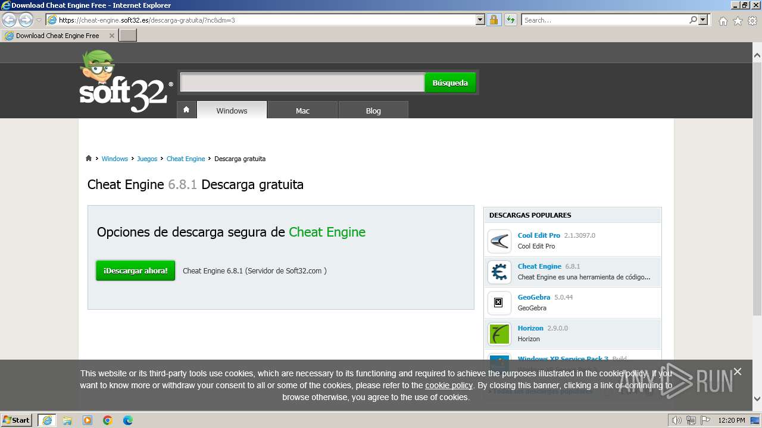Click the Cheat Engine sidebar icon
The image size is (762, 428).
click(499, 272)
